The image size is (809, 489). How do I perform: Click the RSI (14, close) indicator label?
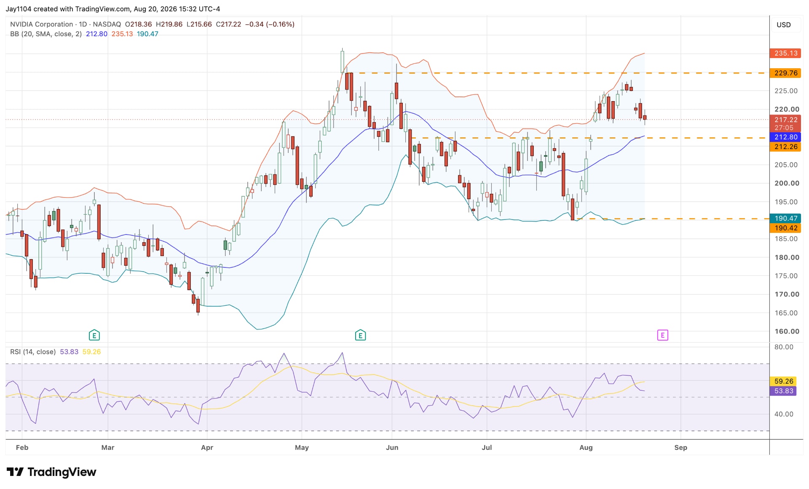[x=33, y=352]
